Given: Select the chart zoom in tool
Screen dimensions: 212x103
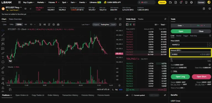Looking at the screenshot, I should (x=3, y=72).
